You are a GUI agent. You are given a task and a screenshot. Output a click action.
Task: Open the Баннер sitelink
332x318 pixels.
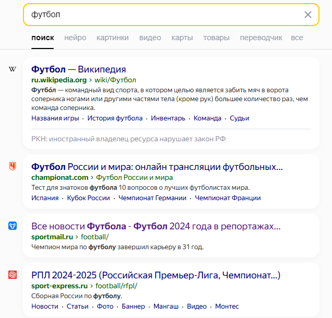pos(134,306)
